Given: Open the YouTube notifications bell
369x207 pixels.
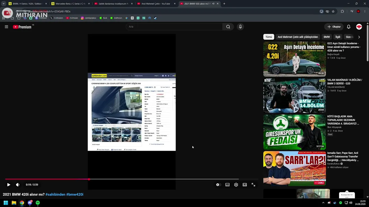Looking at the screenshot, I should click(x=349, y=27).
